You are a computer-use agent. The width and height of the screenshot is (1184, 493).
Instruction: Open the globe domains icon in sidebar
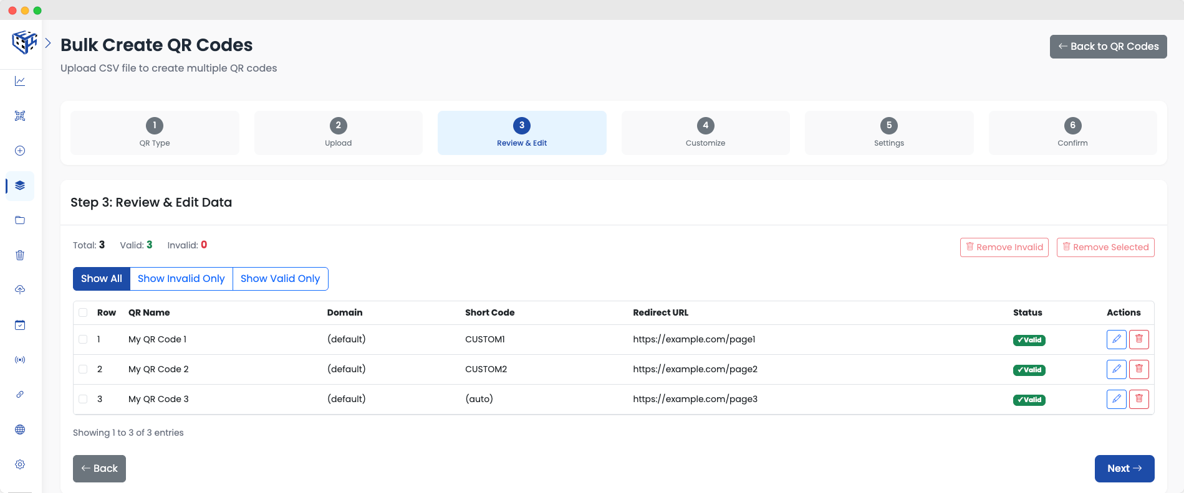tap(20, 430)
